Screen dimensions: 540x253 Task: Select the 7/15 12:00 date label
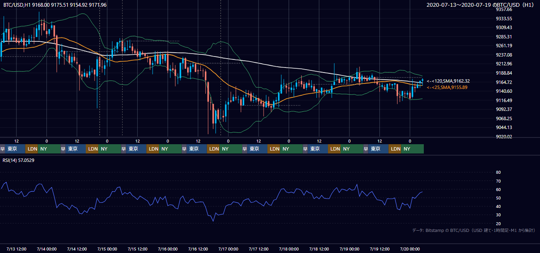pyautogui.click(x=138, y=249)
